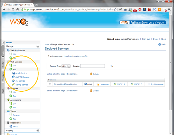Click Add under Topics
This screenshot has height=135, width=174.
click(x=15, y=119)
